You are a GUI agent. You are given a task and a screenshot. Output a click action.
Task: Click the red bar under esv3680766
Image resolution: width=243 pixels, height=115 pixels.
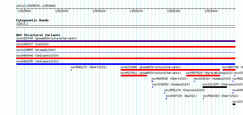(x=229, y=70)
